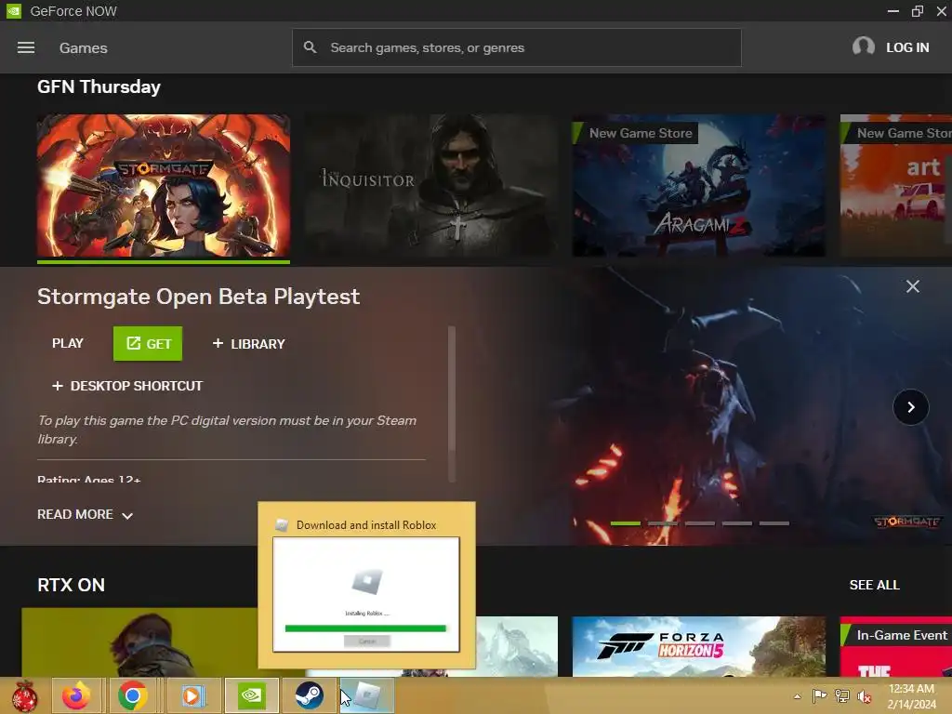Close the Stormgate details panel
The width and height of the screenshot is (952, 714).
click(x=913, y=286)
